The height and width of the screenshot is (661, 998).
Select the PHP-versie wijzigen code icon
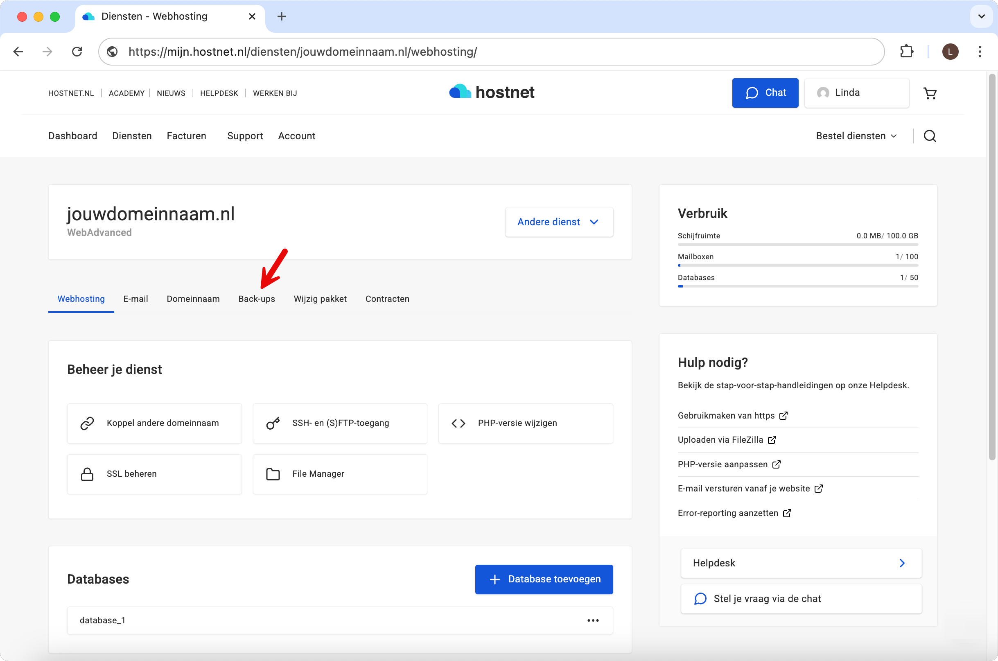coord(458,423)
